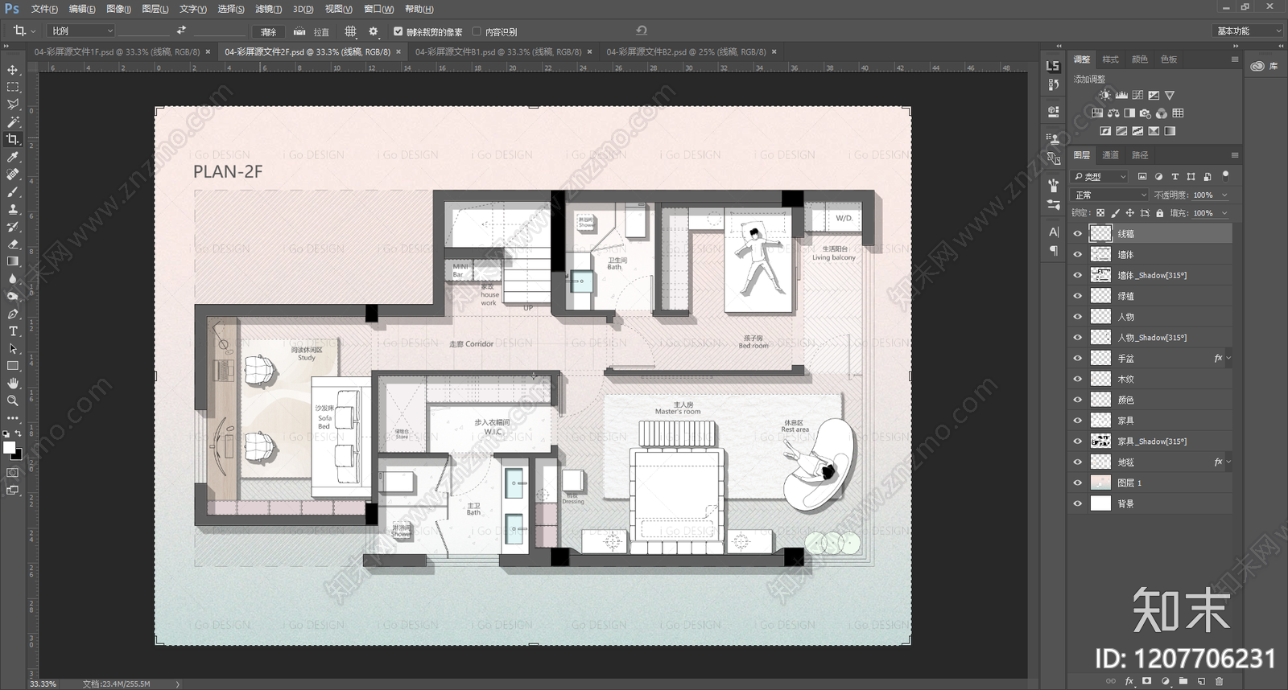Select the Rectangular Marquee tool

(x=13, y=87)
